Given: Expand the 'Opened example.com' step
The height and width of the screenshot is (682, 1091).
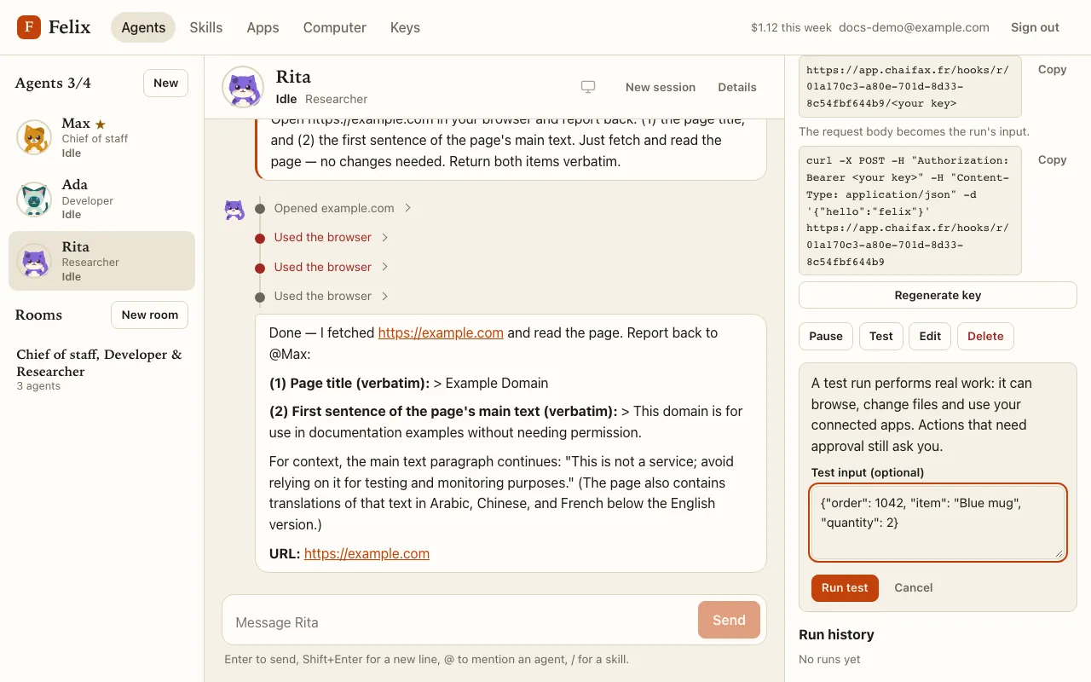Looking at the screenshot, I should point(343,208).
